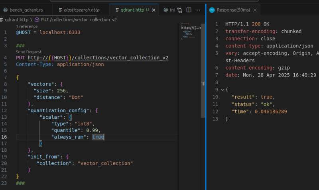This screenshot has width=319, height=190.
Task: Open the editor More Actions ellipsis menu
Action: (198, 10)
